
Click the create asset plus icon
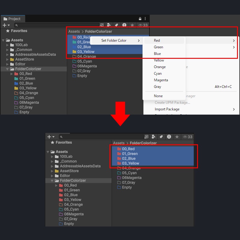tap(4, 25)
